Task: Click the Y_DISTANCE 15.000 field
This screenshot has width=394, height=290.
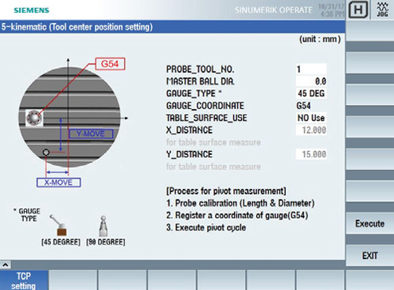Action: coord(311,154)
